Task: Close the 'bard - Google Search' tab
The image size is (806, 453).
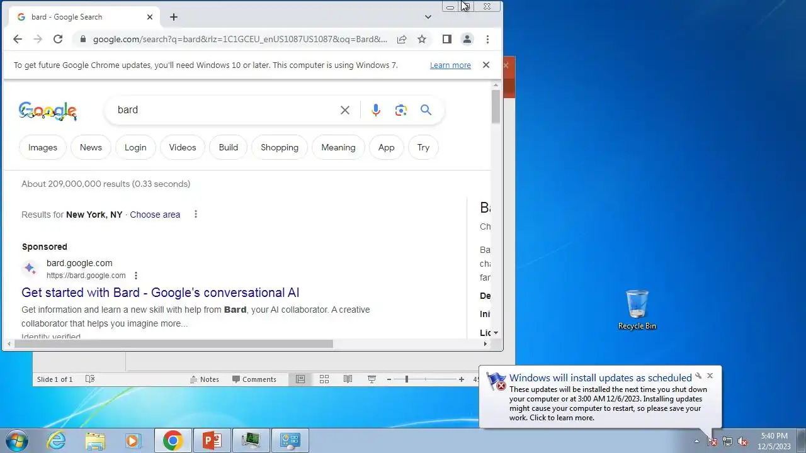Action: [150, 17]
